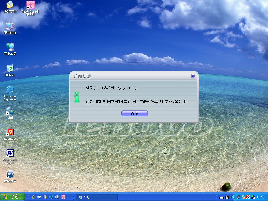Click the speech-bubble quick launch icon
The height and width of the screenshot is (201, 268).
(39, 197)
